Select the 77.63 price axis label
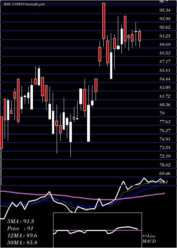The height and width of the screenshot is (248, 177). point(165,122)
